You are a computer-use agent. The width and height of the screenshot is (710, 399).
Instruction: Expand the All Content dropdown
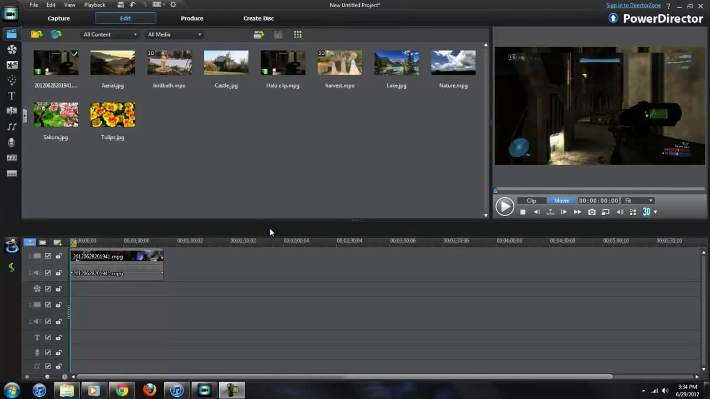[109, 34]
